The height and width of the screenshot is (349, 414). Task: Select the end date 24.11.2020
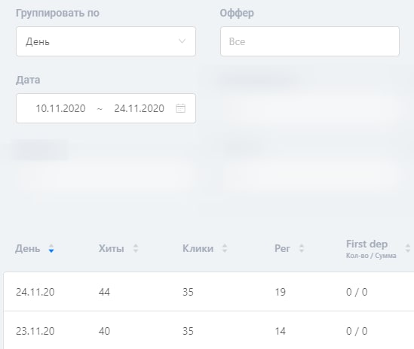(140, 108)
